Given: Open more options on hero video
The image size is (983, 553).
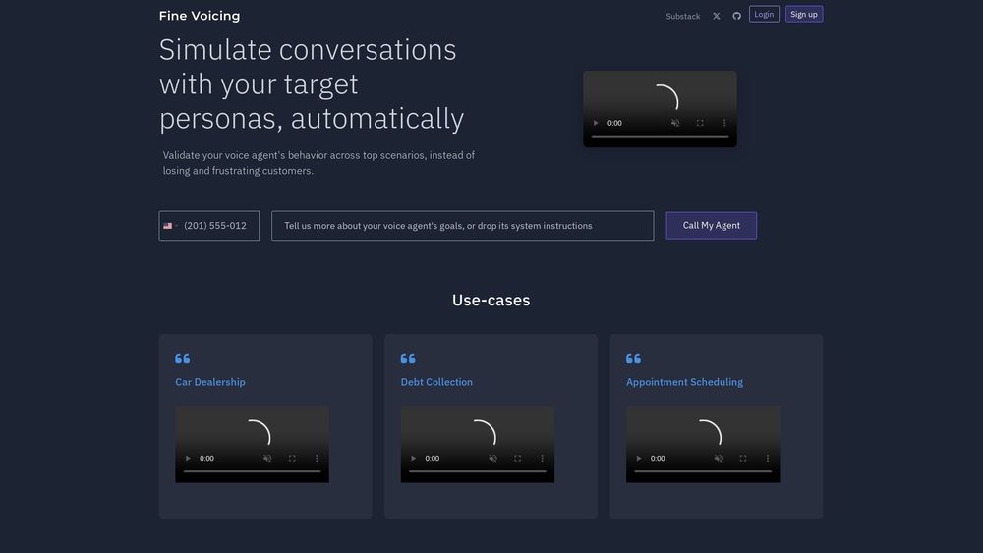Looking at the screenshot, I should (x=724, y=123).
